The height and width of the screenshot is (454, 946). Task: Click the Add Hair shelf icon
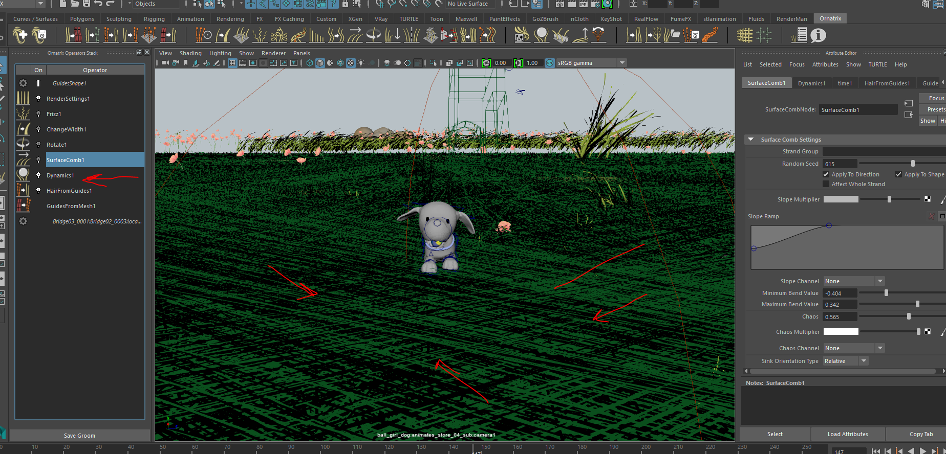[x=20, y=35]
